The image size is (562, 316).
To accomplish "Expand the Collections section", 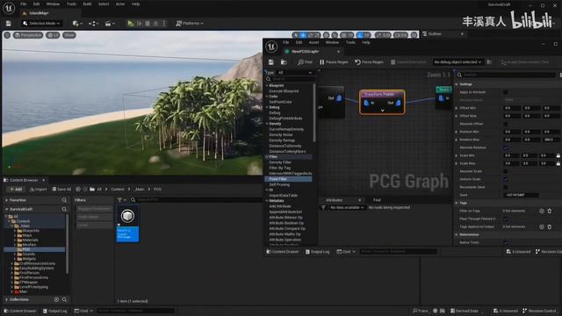I will point(7,299).
